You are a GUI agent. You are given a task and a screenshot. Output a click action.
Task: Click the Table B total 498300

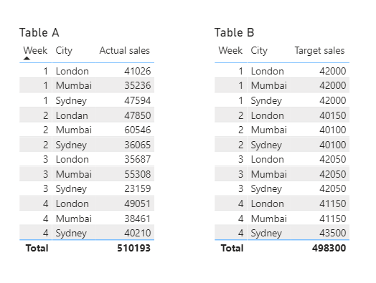click(x=329, y=248)
